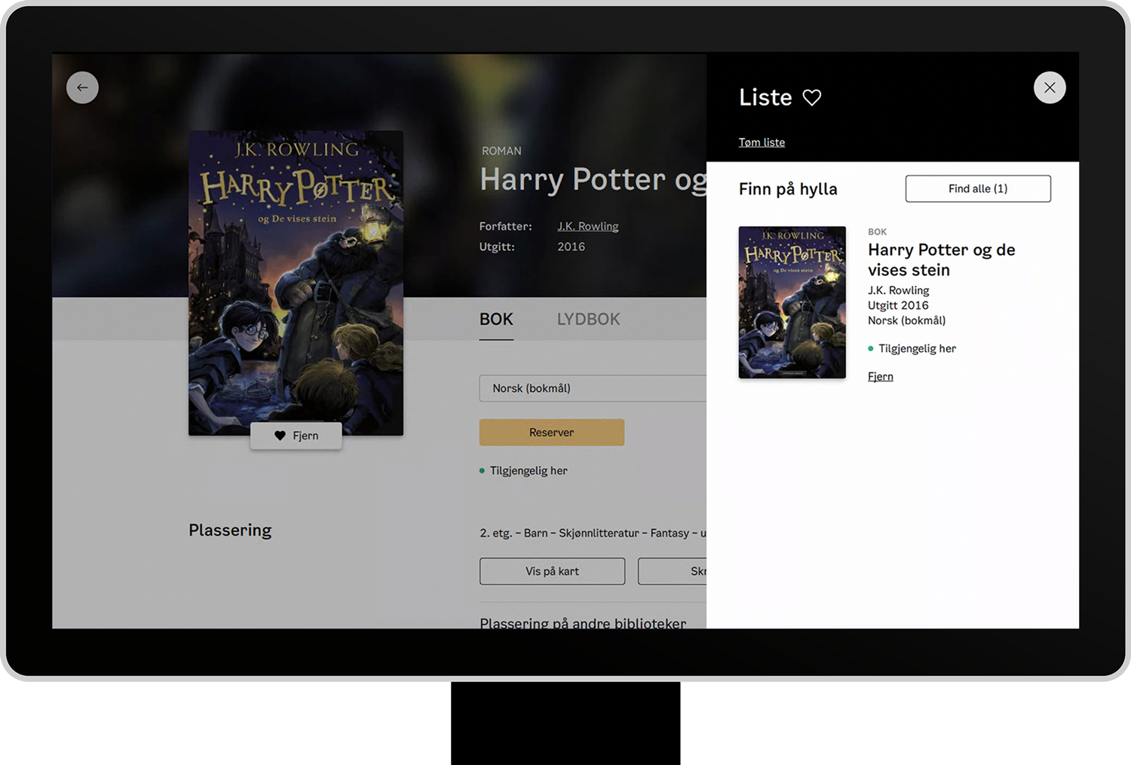Go back using the left arrow button
Viewport: 1131px width, 765px height.
(82, 87)
